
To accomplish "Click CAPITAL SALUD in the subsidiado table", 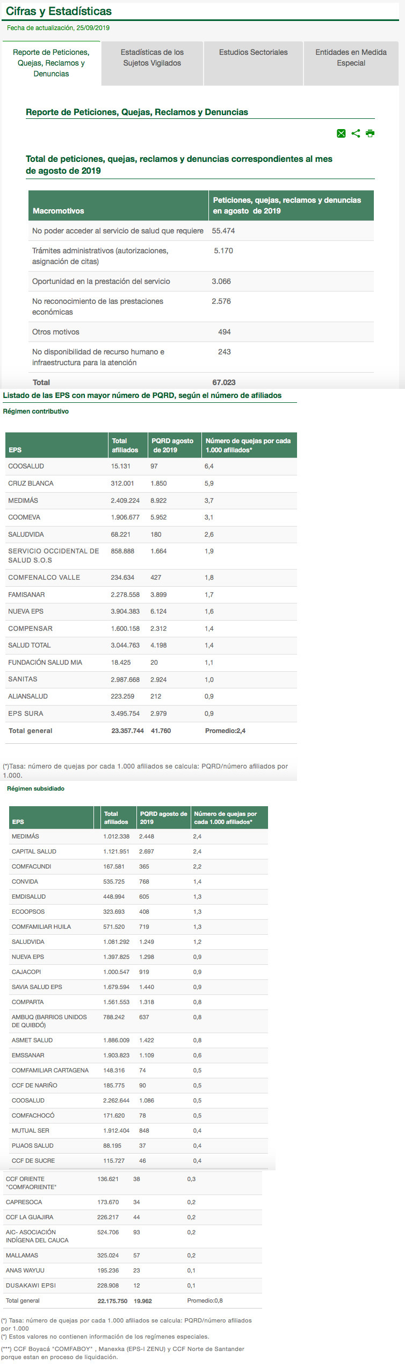I will 34,851.
